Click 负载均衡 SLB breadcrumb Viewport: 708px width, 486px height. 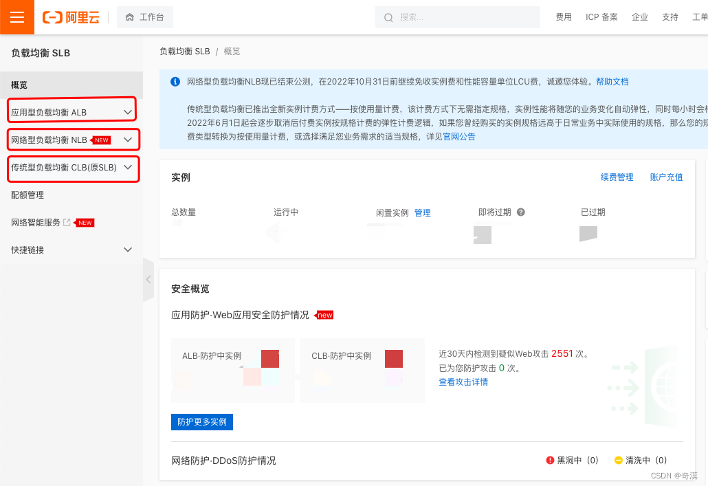pyautogui.click(x=185, y=52)
